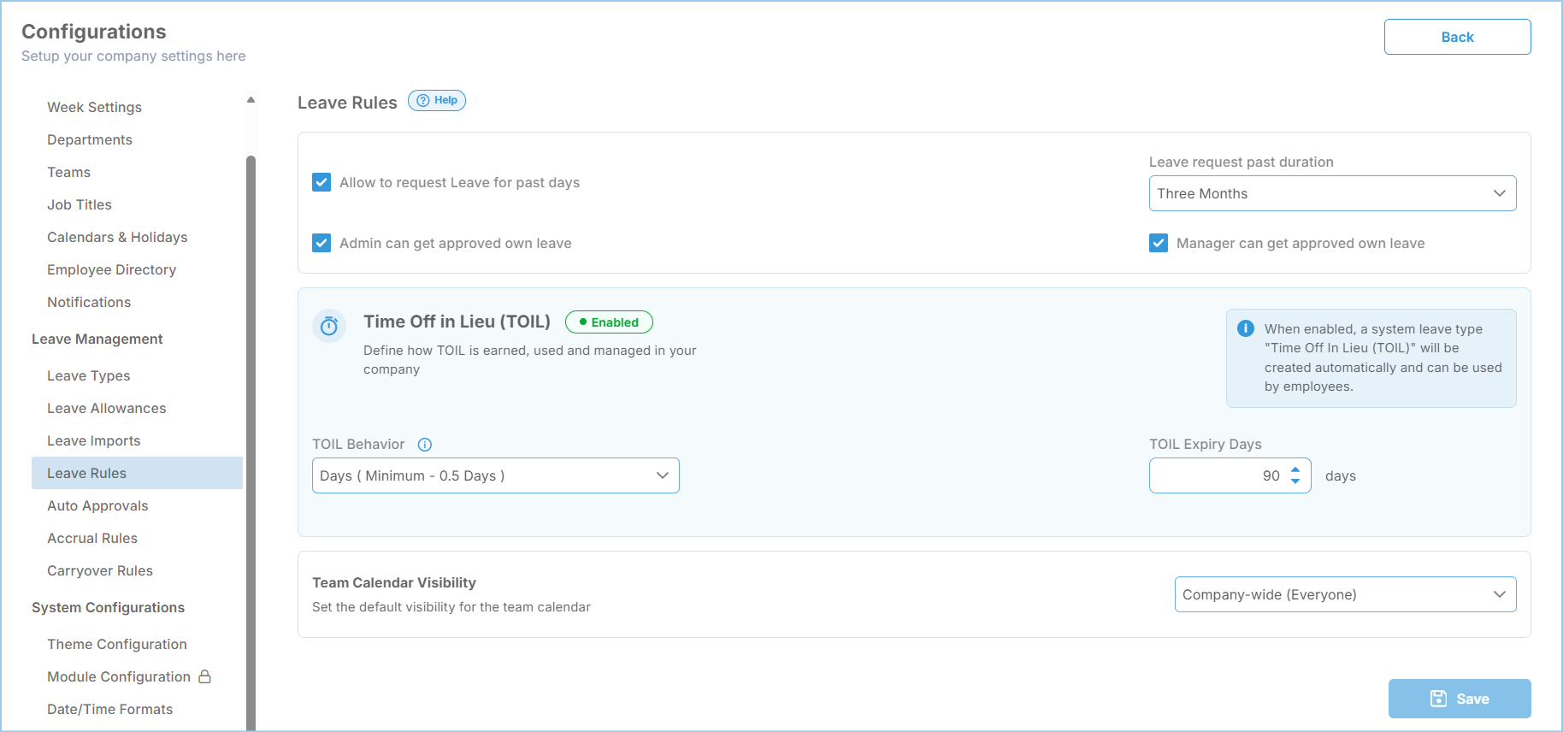Click the Configurations page title
Image resolution: width=1563 pixels, height=732 pixels.
pos(94,32)
